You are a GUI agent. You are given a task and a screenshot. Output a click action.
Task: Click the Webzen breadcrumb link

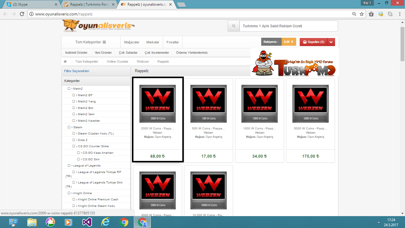(x=143, y=61)
